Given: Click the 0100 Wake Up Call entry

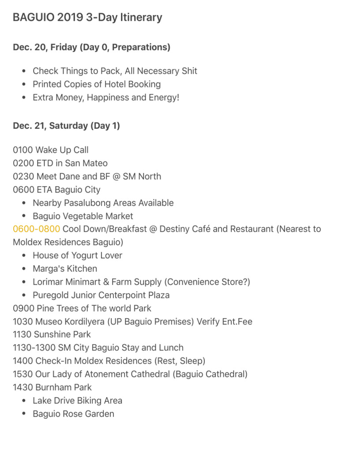Looking at the screenshot, I should pyautogui.click(x=51, y=150).
